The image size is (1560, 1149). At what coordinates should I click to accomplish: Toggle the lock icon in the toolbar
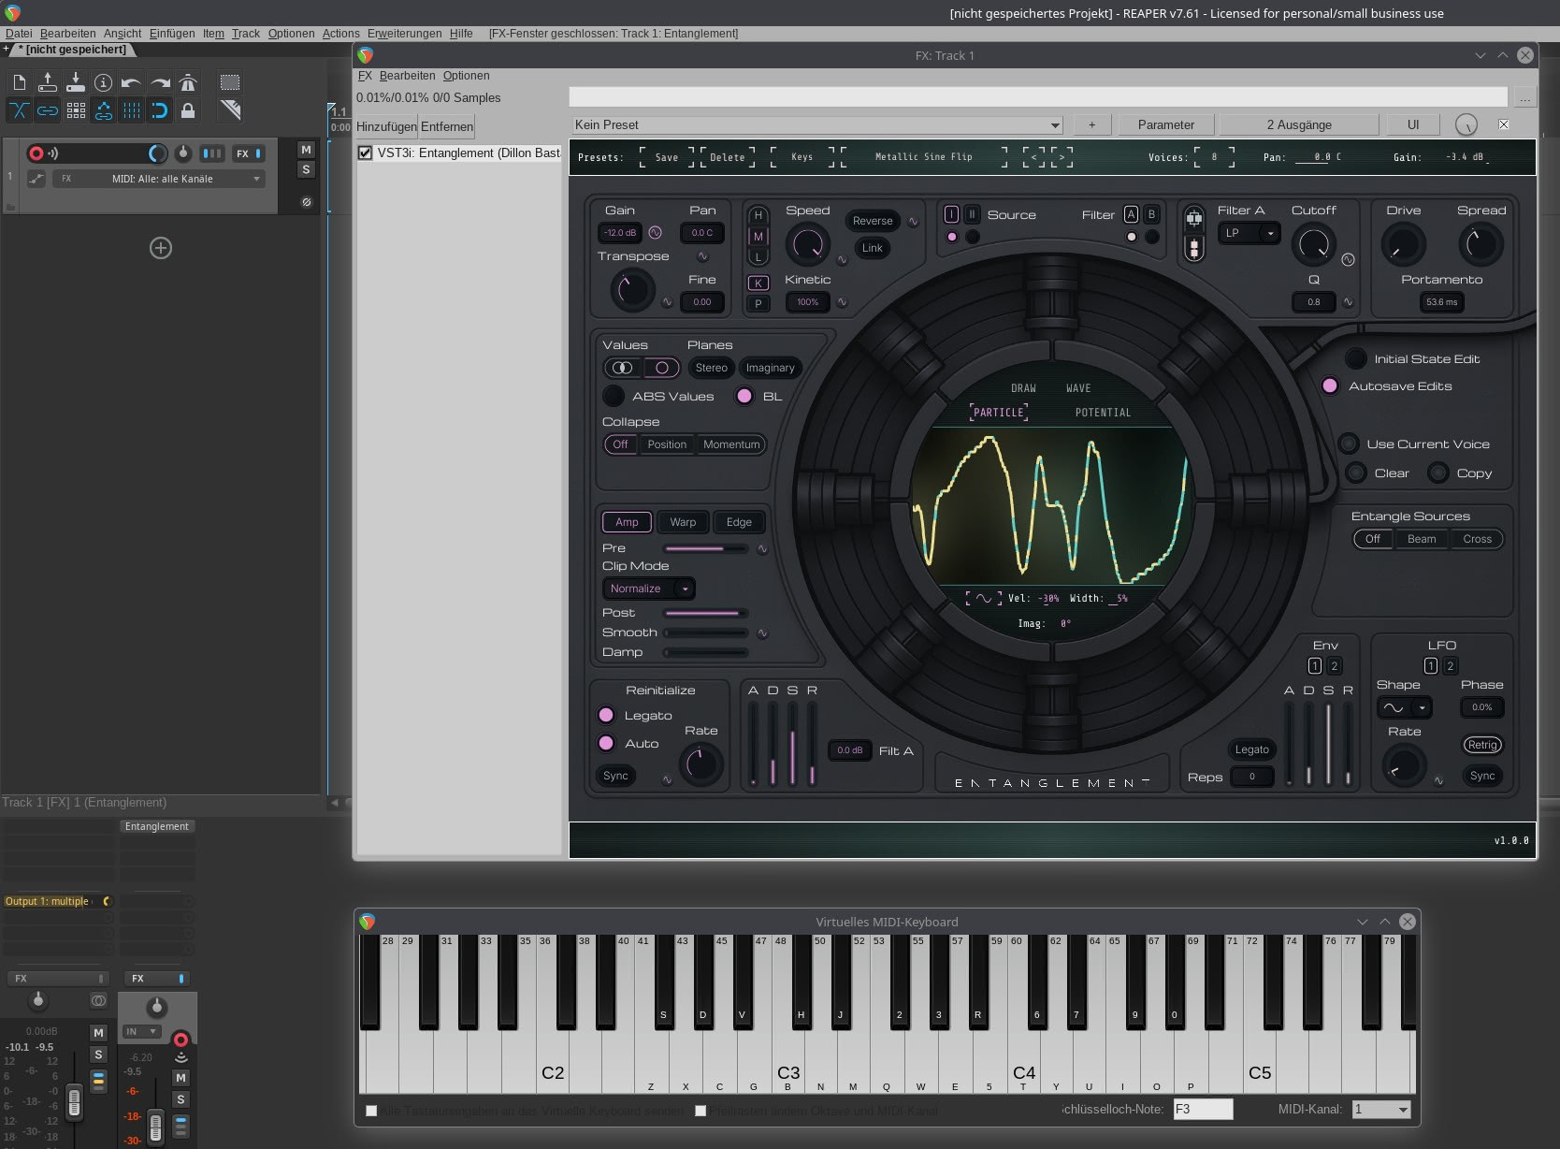coord(188,110)
